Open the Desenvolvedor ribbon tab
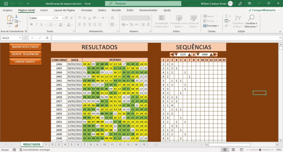283x152 pixels. (x=148, y=10)
